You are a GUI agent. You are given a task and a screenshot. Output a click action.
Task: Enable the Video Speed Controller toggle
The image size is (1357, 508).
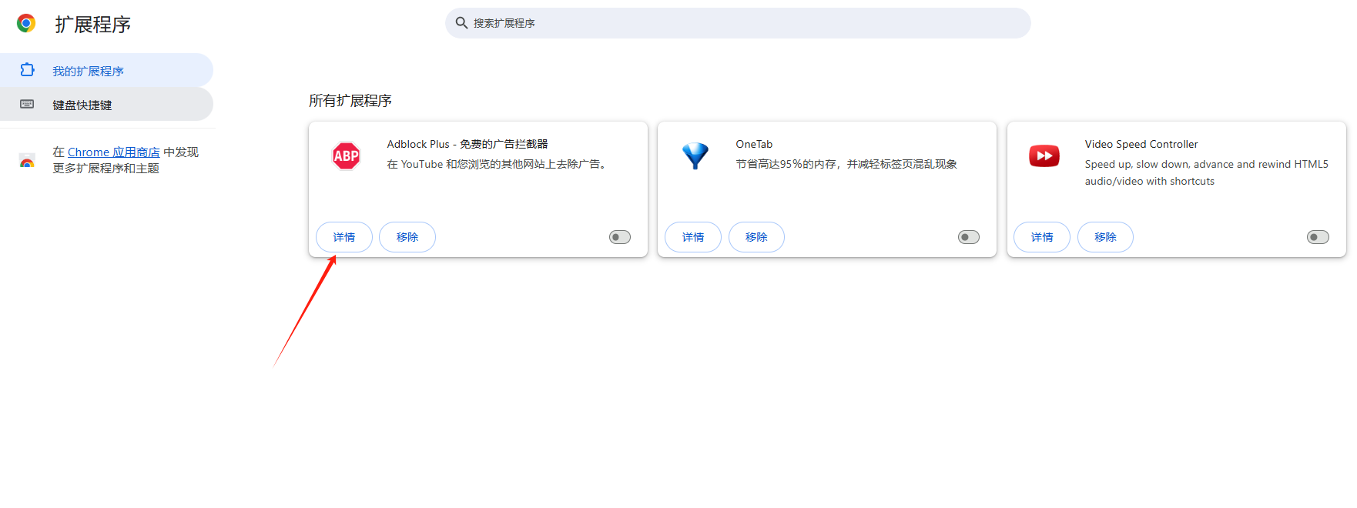[x=1318, y=237]
